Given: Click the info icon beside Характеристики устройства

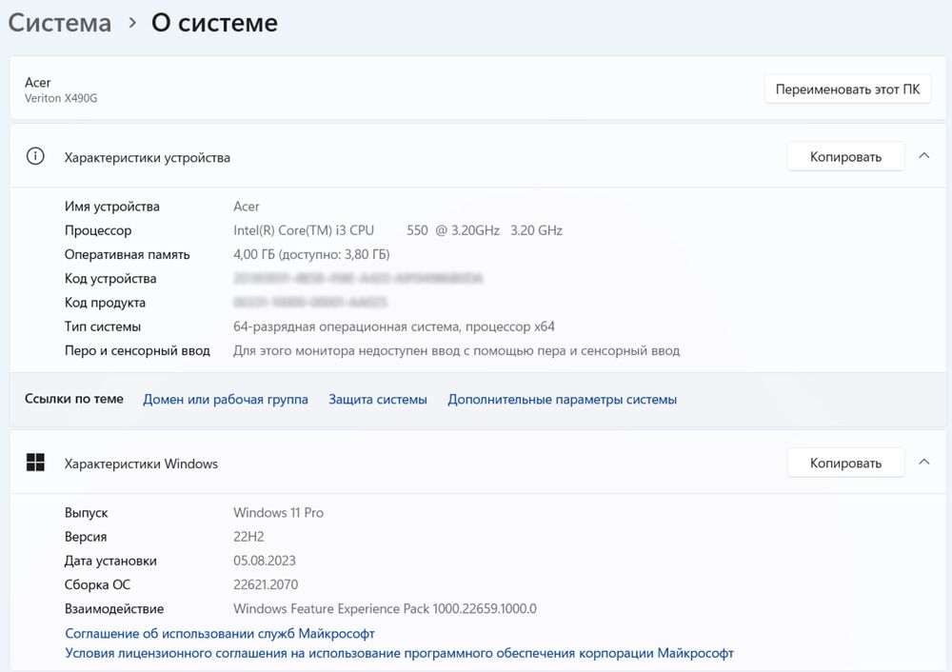Looking at the screenshot, I should pyautogui.click(x=35, y=157).
